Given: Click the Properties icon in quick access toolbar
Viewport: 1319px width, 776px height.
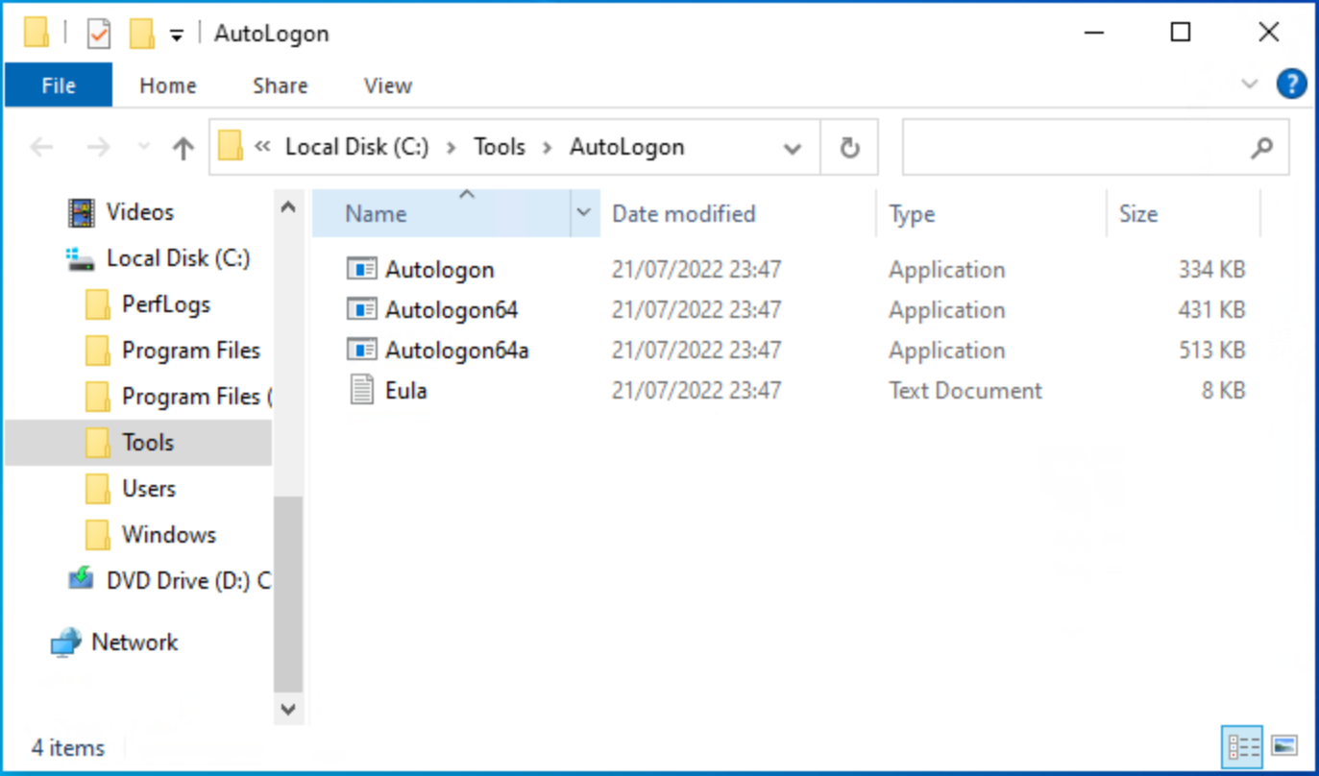Looking at the screenshot, I should tap(98, 35).
